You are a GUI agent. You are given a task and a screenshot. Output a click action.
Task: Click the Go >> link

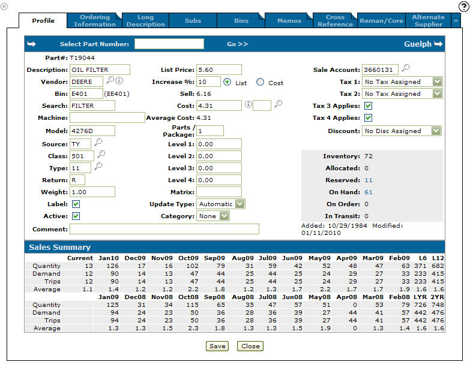pyautogui.click(x=237, y=44)
